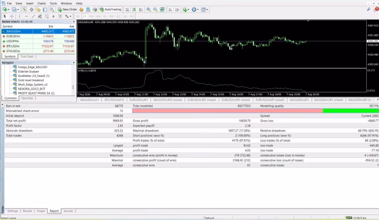Open the tester Journal tab
Viewport: 379px width, 220px height.
click(x=68, y=211)
